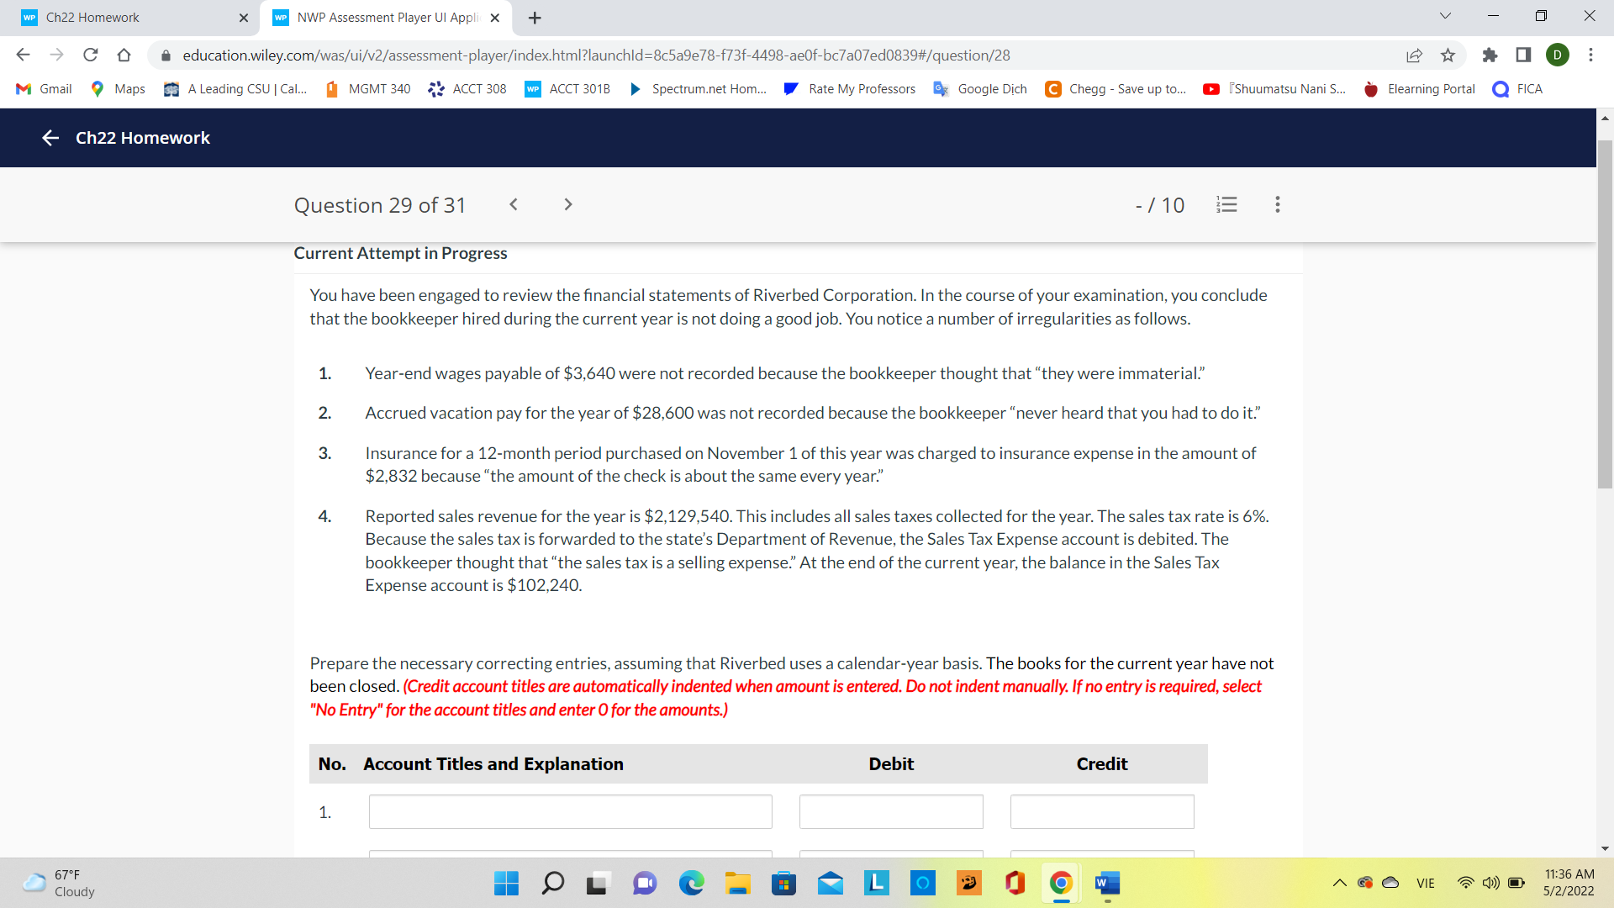The height and width of the screenshot is (908, 1614).
Task: Click the back arrow beside Ch22 Homework header
Action: [50, 138]
